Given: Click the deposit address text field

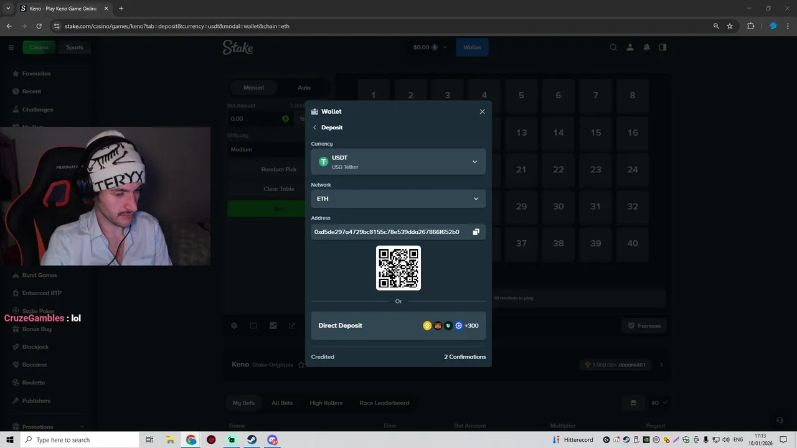Looking at the screenshot, I should pyautogui.click(x=390, y=232).
